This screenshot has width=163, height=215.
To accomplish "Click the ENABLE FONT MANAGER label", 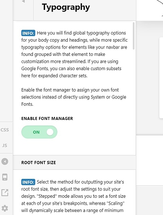I will coord(47,119).
